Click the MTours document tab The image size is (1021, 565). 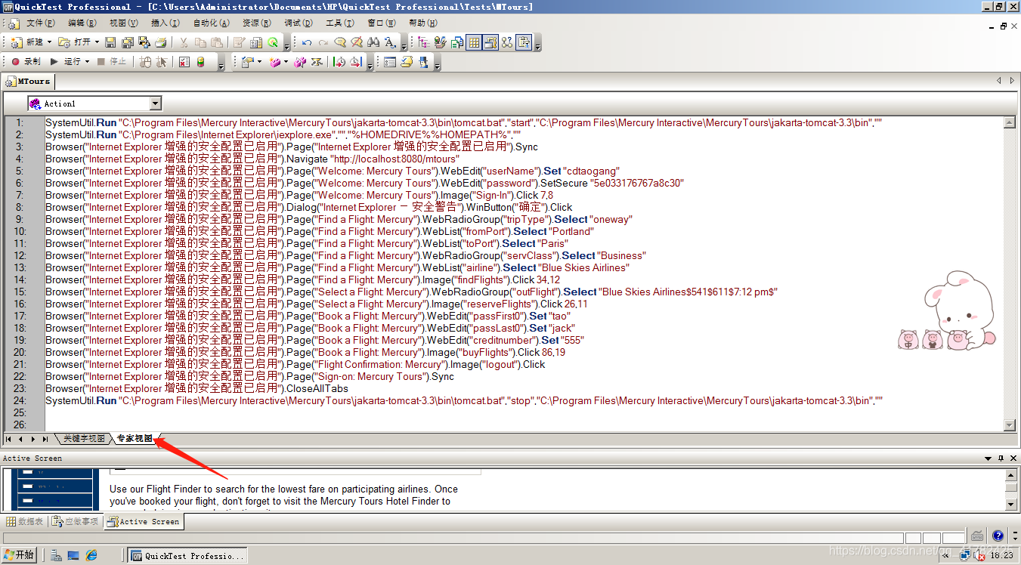pos(28,81)
